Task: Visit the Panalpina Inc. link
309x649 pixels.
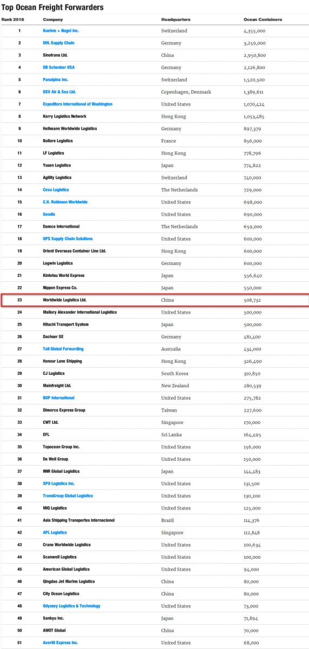Action: point(55,80)
